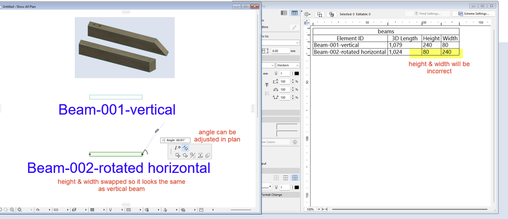Open the border line type dropdown

pyautogui.click(x=266, y=187)
